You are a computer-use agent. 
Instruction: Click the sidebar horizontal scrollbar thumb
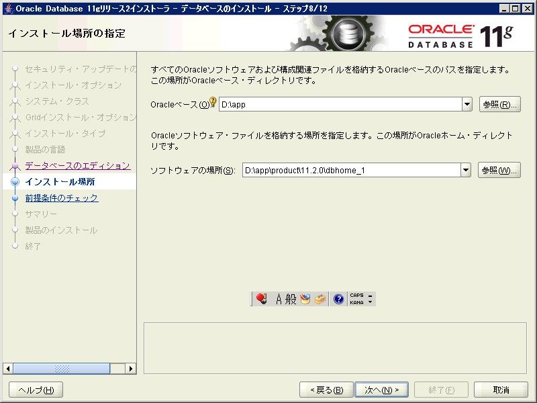62,368
